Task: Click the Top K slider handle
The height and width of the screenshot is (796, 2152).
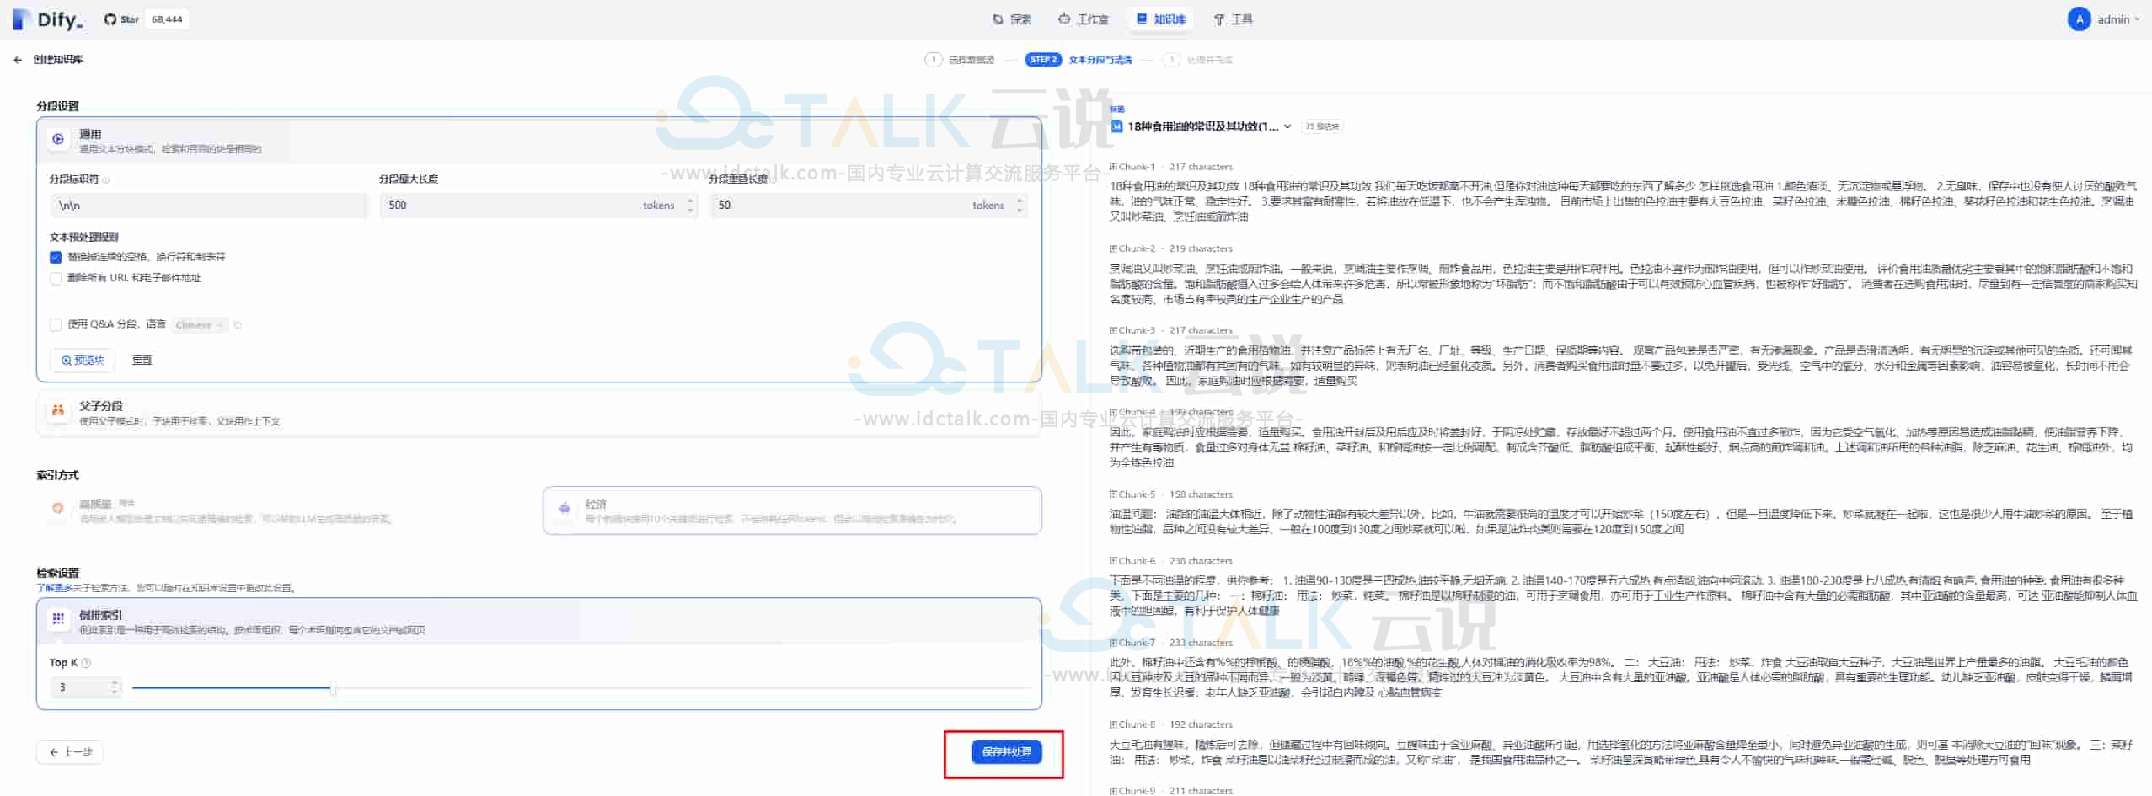Action: 334,688
